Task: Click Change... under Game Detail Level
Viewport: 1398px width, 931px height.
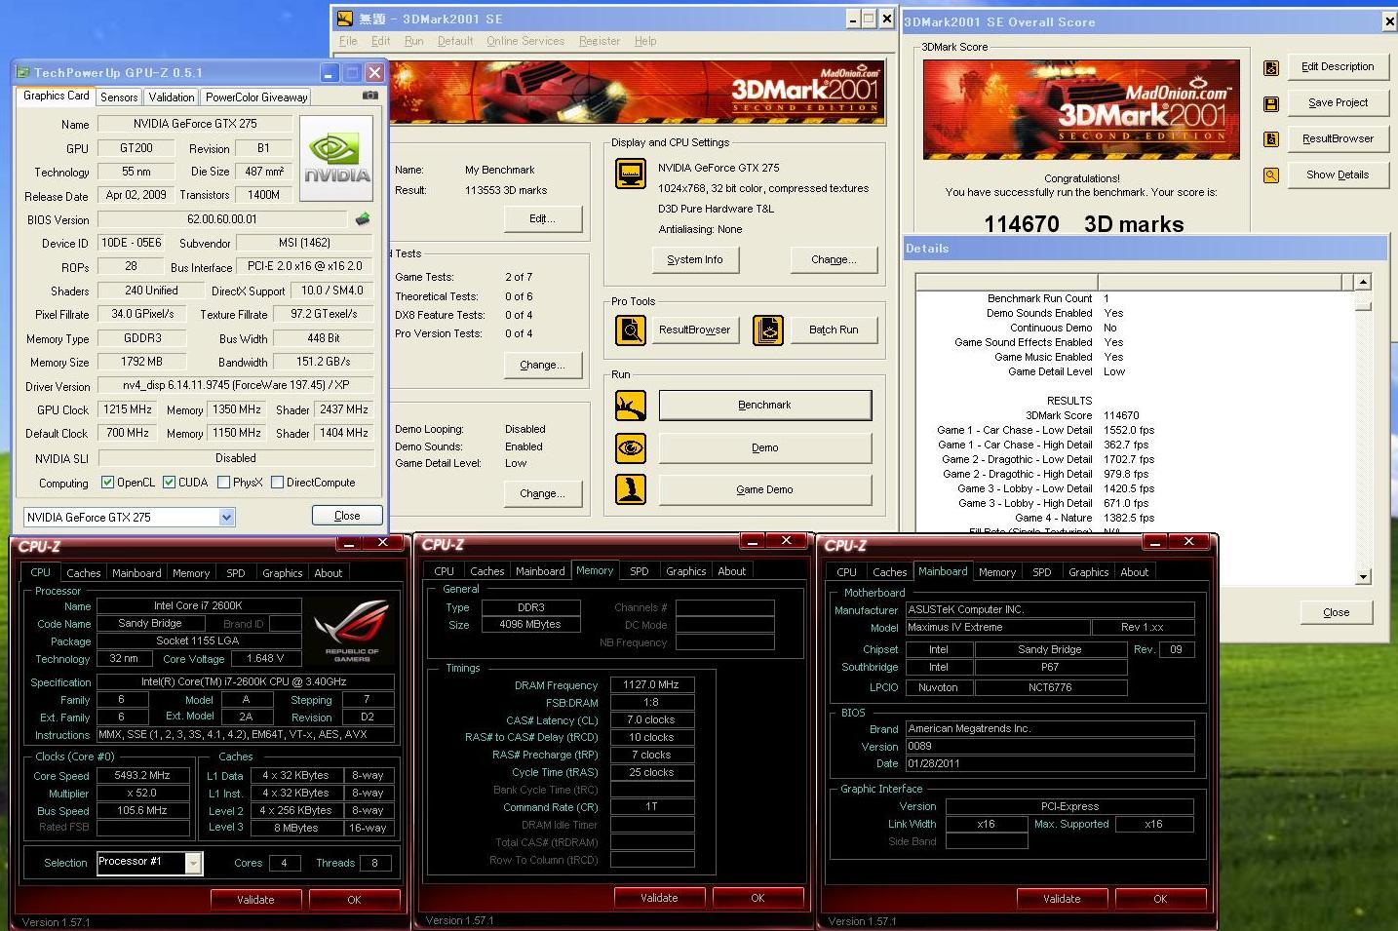Action: click(x=543, y=493)
